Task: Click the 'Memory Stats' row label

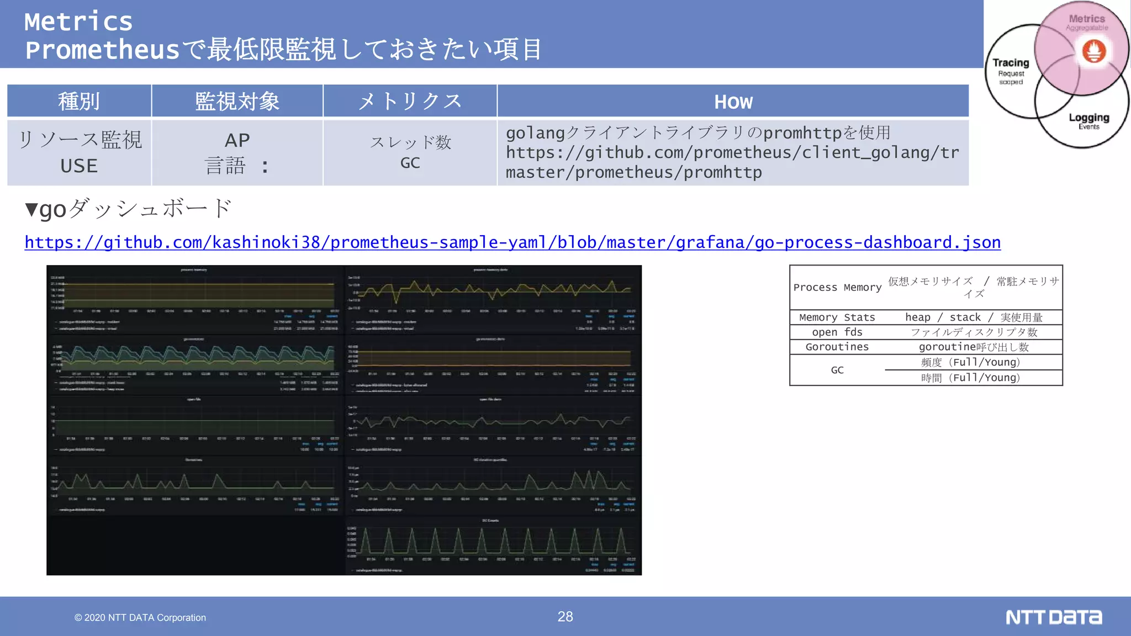Action: (x=837, y=317)
